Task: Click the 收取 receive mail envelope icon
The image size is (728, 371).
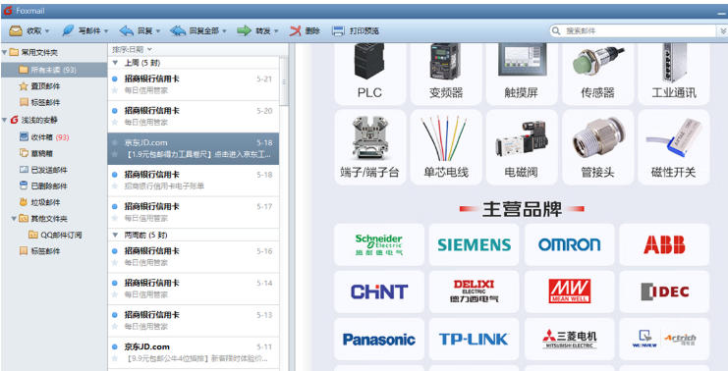Action: 16,31
